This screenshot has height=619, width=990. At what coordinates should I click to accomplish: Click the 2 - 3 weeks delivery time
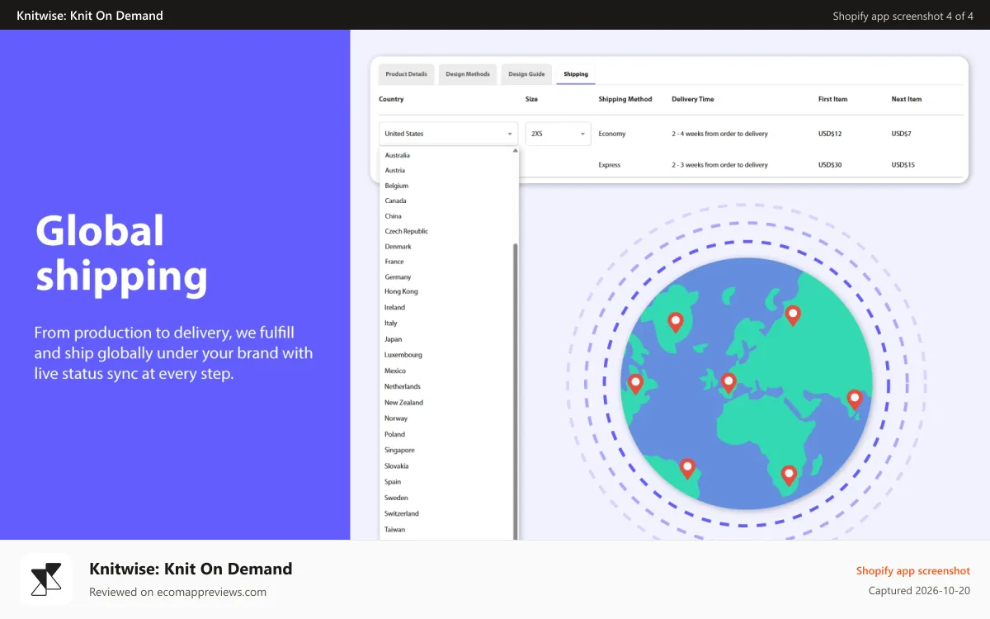tap(719, 165)
